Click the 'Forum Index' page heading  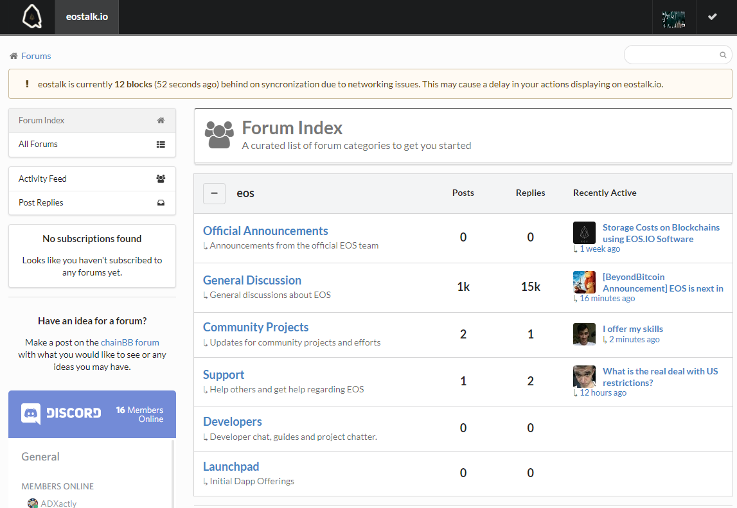[292, 128]
